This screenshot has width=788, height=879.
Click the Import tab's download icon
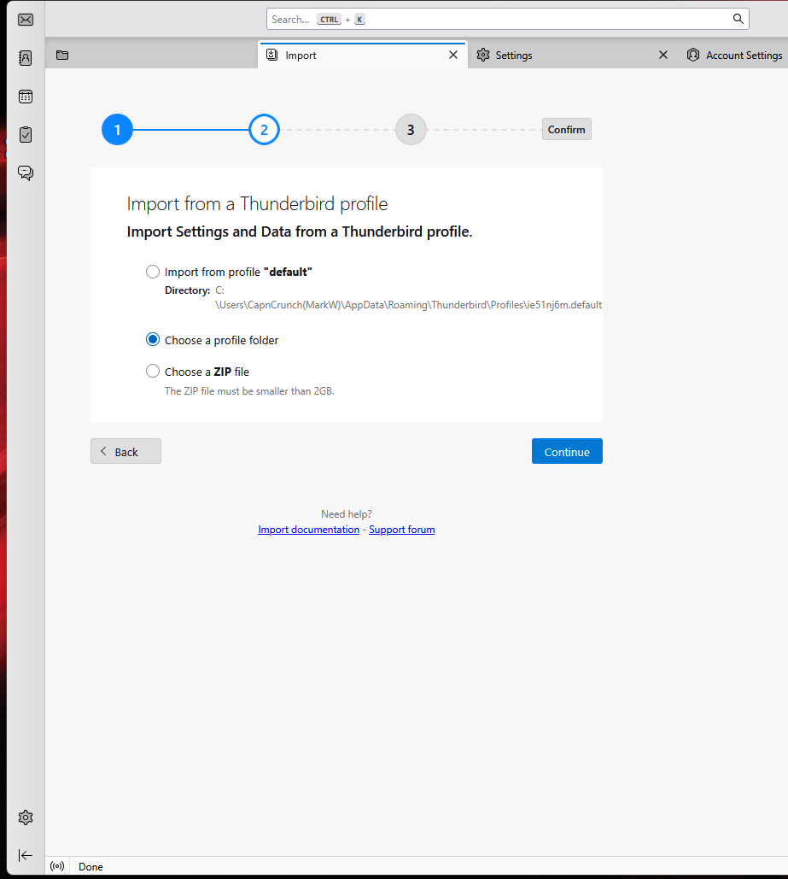[x=271, y=55]
